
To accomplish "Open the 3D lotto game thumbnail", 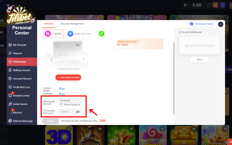I will pyautogui.click(x=59, y=135).
